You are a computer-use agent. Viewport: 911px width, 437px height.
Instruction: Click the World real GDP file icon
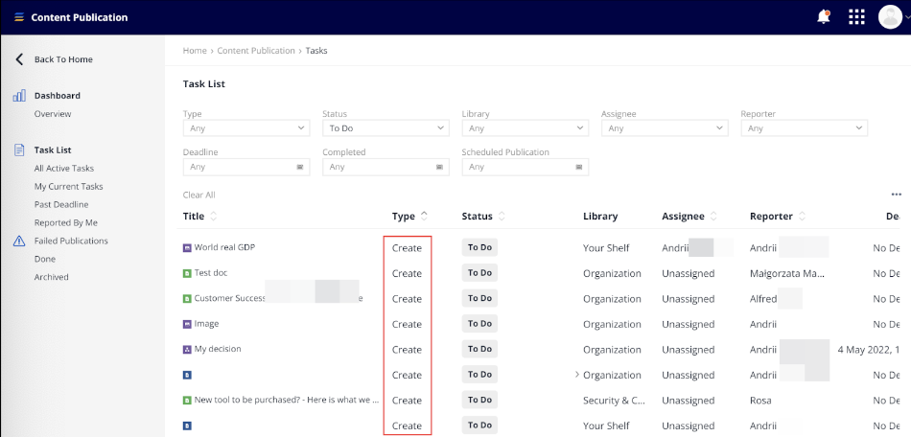pos(187,248)
